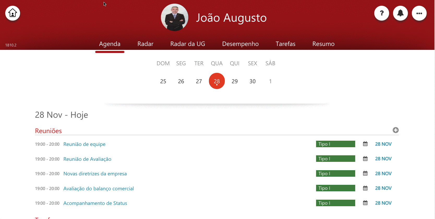Screen dimensions: 435x219
Task: Open the help question mark button
Action: click(x=382, y=13)
